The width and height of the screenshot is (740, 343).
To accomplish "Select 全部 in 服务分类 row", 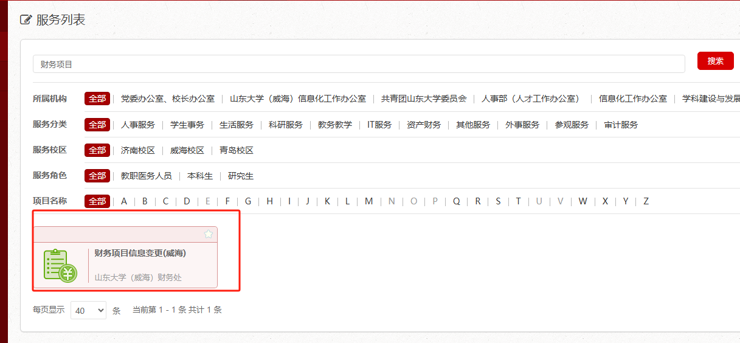I will [x=97, y=125].
